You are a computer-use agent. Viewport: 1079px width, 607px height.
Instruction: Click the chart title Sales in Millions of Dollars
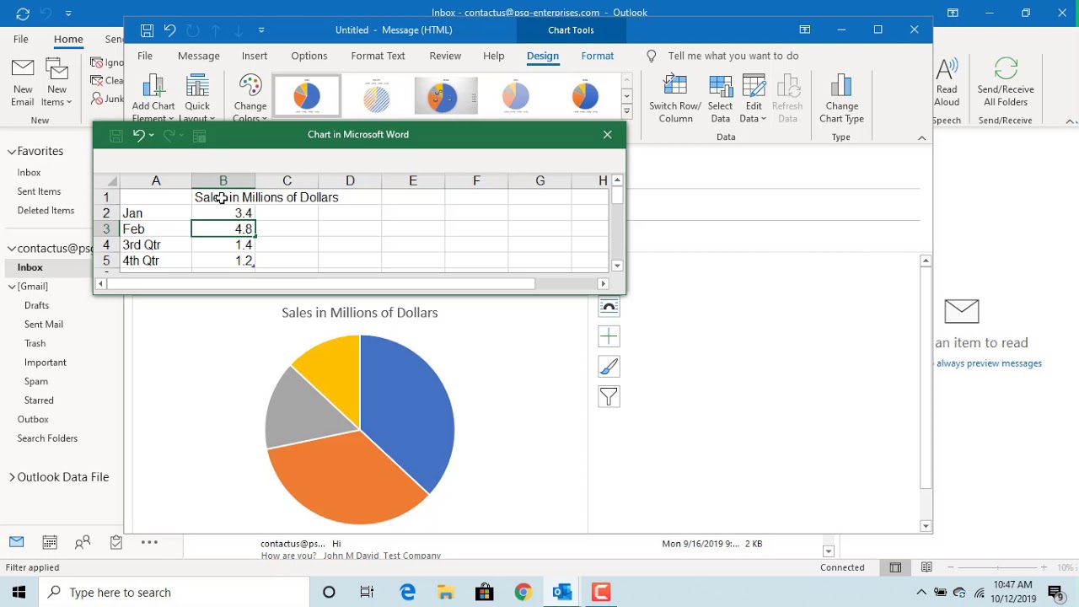pos(360,313)
